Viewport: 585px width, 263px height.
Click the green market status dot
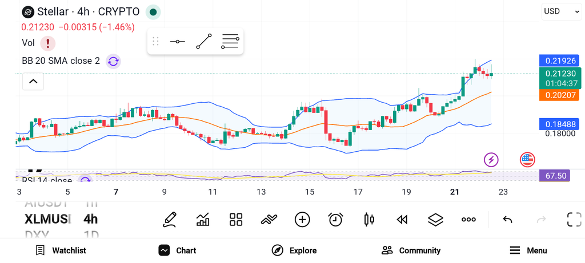153,12
